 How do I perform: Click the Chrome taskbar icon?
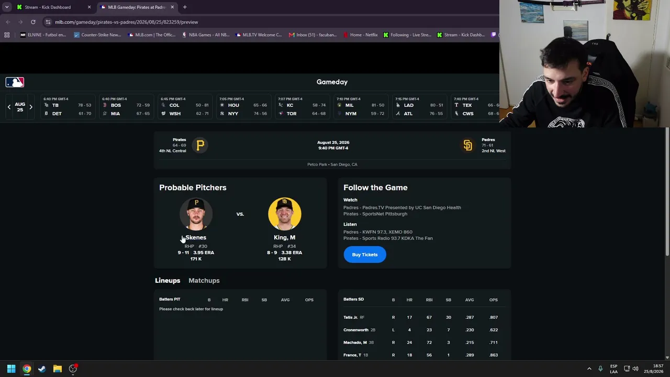pos(27,369)
